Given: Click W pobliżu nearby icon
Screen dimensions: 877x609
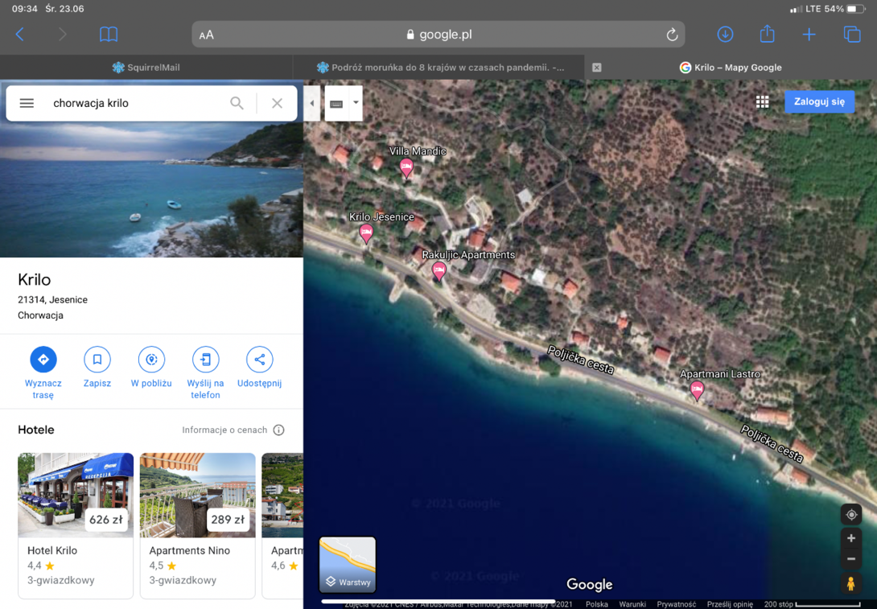Looking at the screenshot, I should 151,359.
